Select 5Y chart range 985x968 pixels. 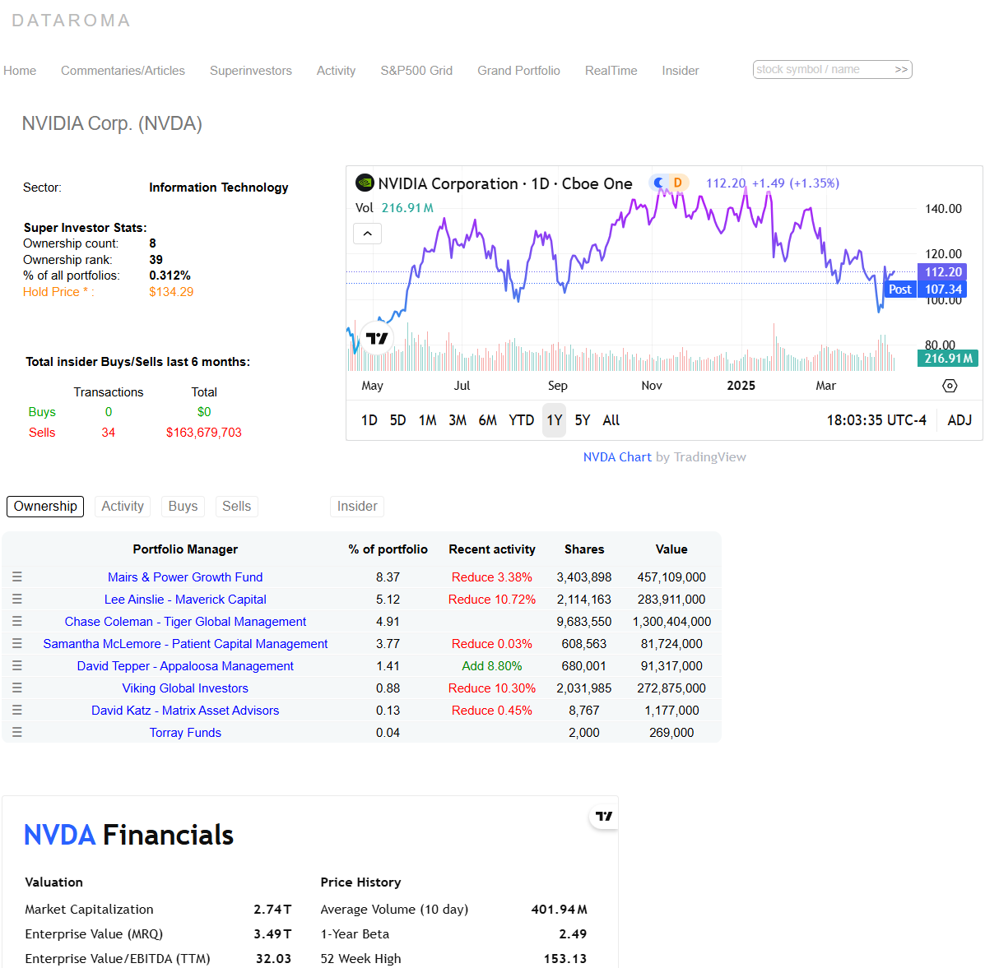(x=583, y=420)
